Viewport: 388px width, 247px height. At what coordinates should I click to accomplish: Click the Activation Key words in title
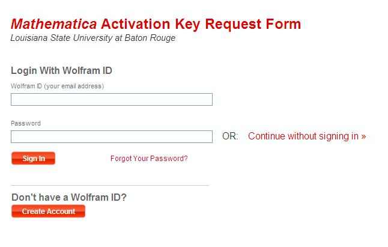pyautogui.click(x=151, y=25)
